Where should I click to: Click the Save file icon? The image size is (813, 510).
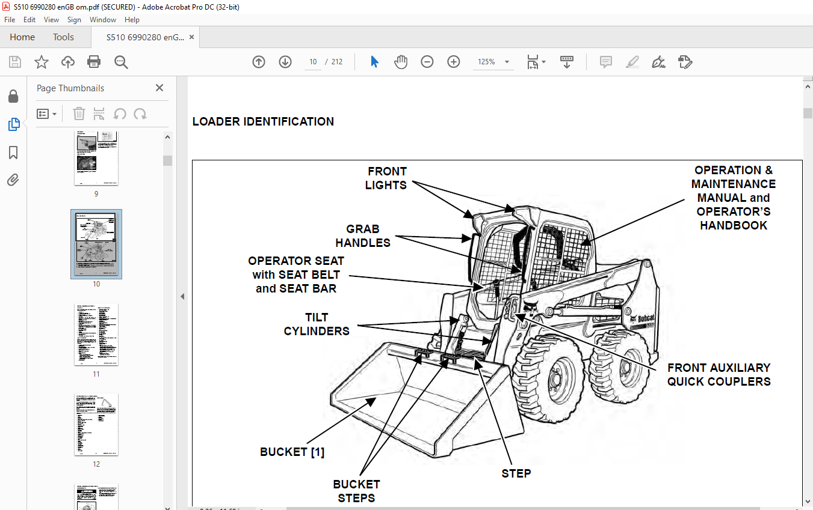tap(15, 62)
